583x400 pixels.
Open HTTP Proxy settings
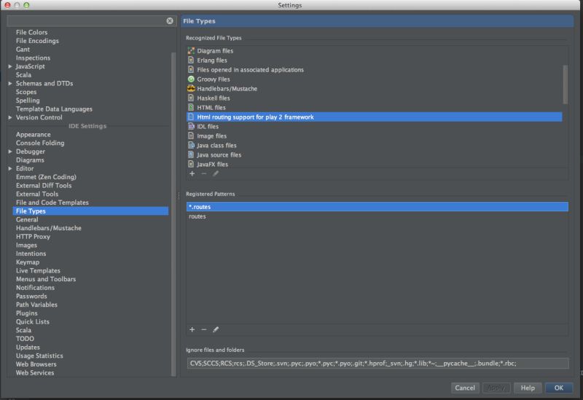[33, 237]
